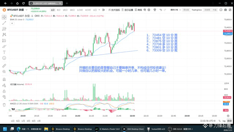Screen dimensions: 234x132
Task: Click the undo arrow in chart toolbar
Action: coord(161,10)
